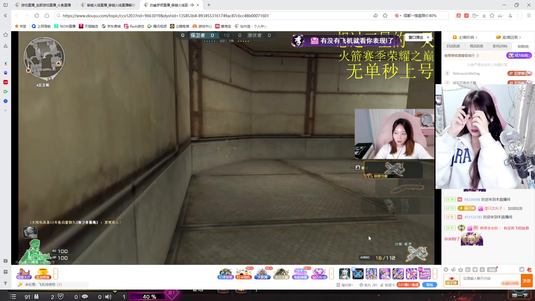The height and width of the screenshot is (301, 535).
Task: Switch to the 钻粉(8) tab
Action: pos(523,46)
